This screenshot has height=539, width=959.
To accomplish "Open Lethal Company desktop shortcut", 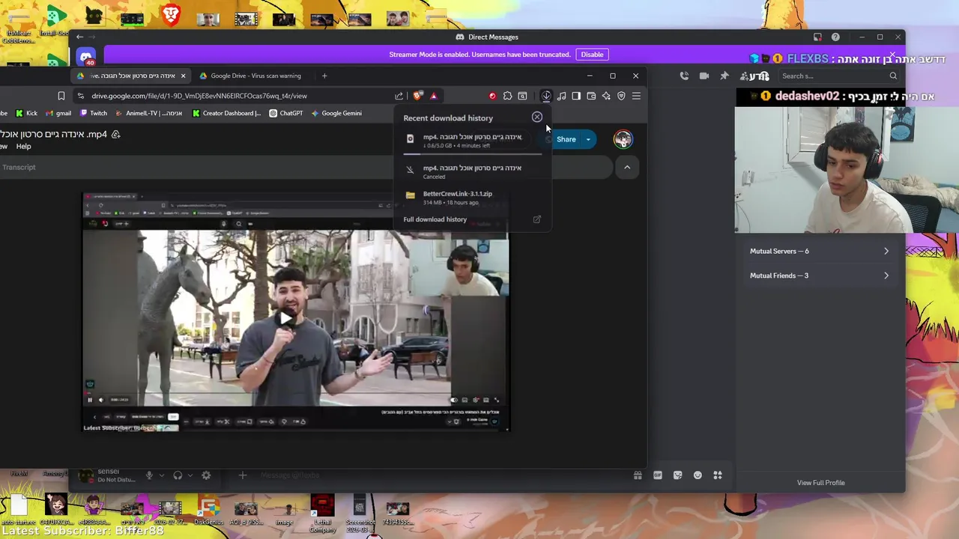I will pyautogui.click(x=322, y=514).
